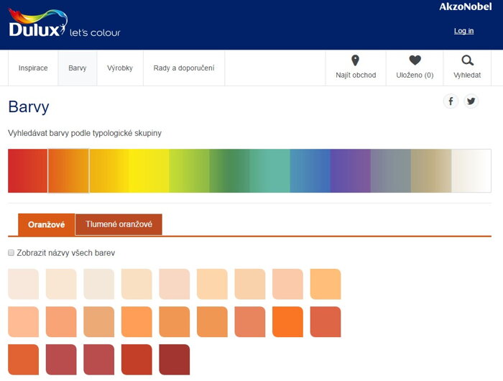Share page using the Twitter icon
This screenshot has width=503, height=381.
(x=471, y=101)
